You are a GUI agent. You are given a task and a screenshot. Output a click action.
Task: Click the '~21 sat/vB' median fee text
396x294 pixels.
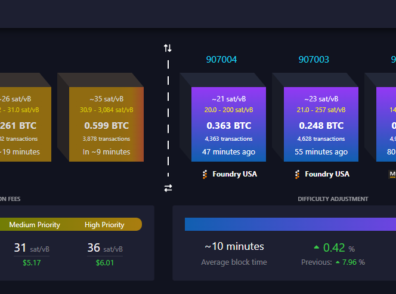pyautogui.click(x=229, y=99)
